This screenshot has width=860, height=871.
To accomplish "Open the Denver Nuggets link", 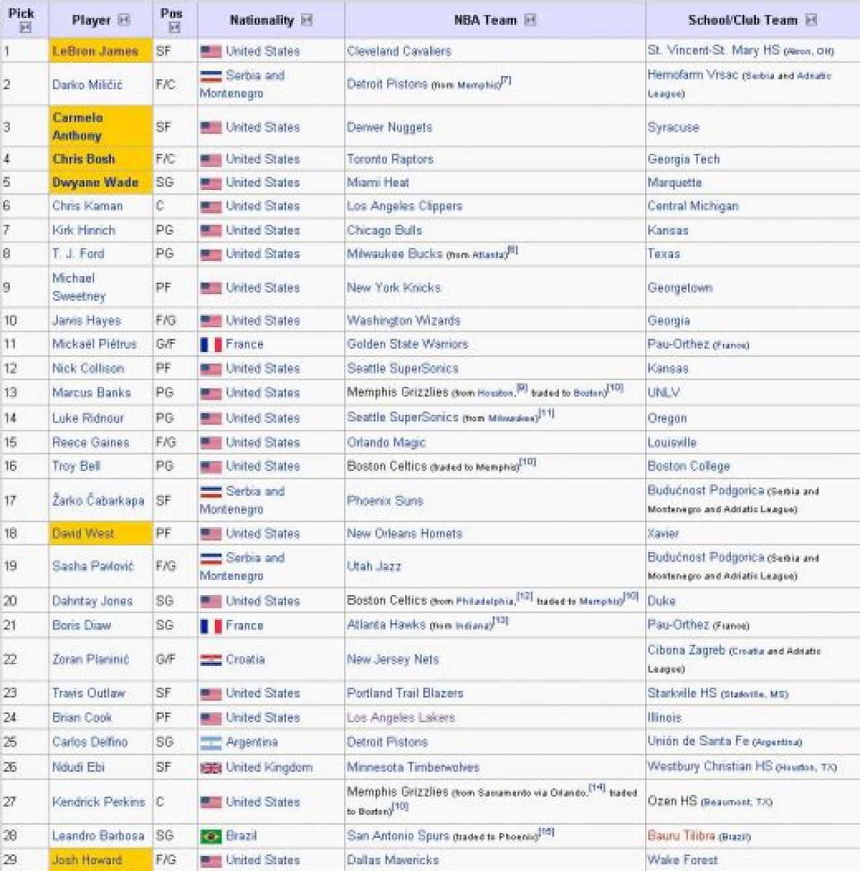I will point(390,128).
